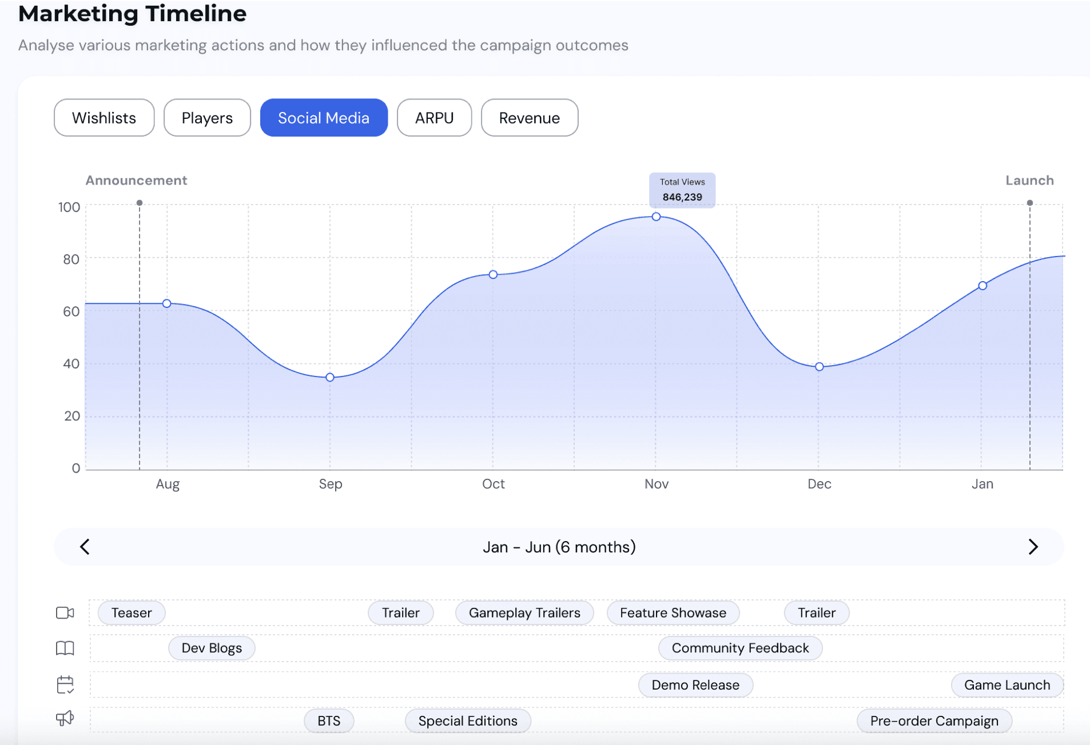Click the video camera row icon
This screenshot has width=1090, height=745.
click(x=65, y=613)
